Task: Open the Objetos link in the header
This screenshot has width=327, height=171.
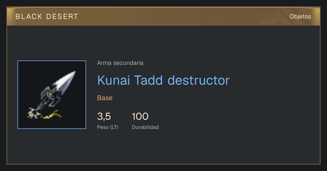Action: click(x=300, y=17)
